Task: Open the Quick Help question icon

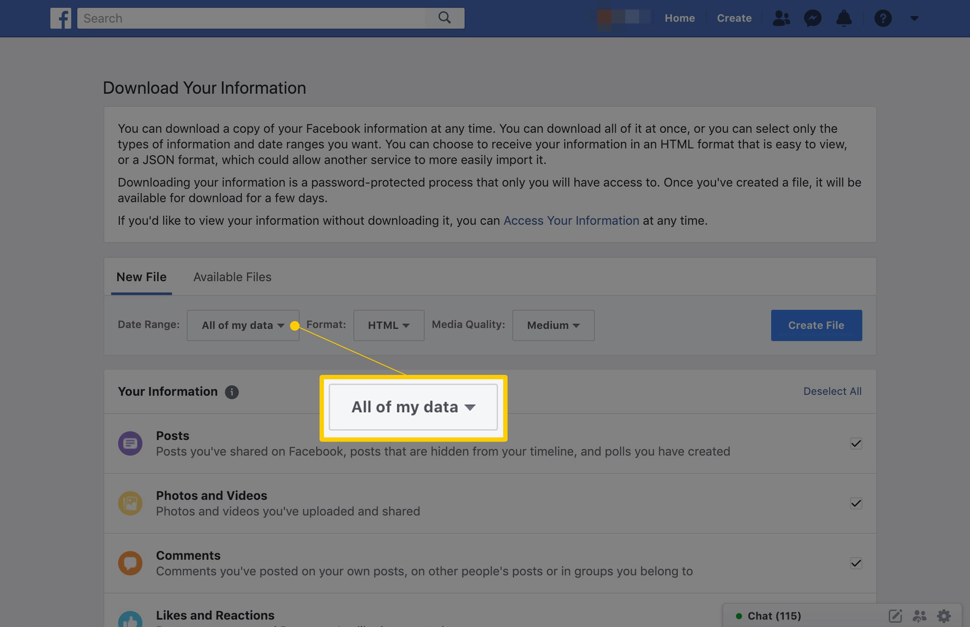Action: click(x=883, y=18)
